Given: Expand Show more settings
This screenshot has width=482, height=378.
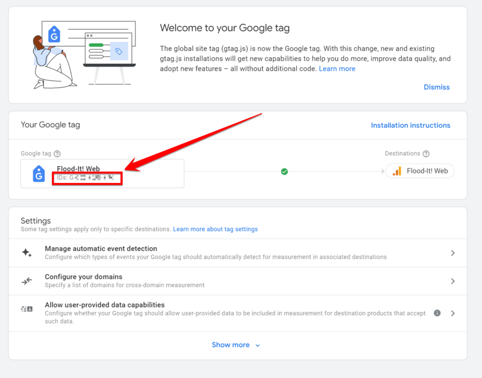Looking at the screenshot, I should pyautogui.click(x=236, y=345).
